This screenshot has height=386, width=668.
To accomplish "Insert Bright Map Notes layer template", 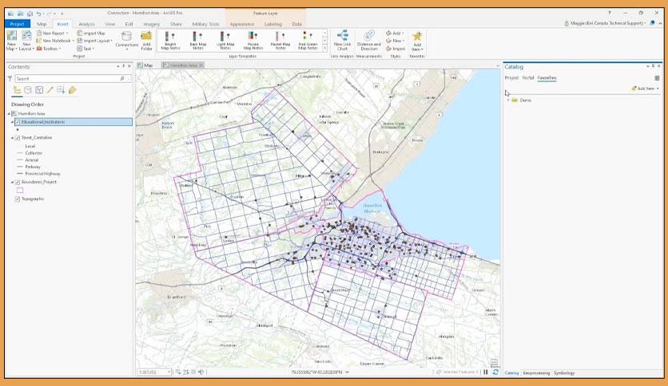I will 170,40.
